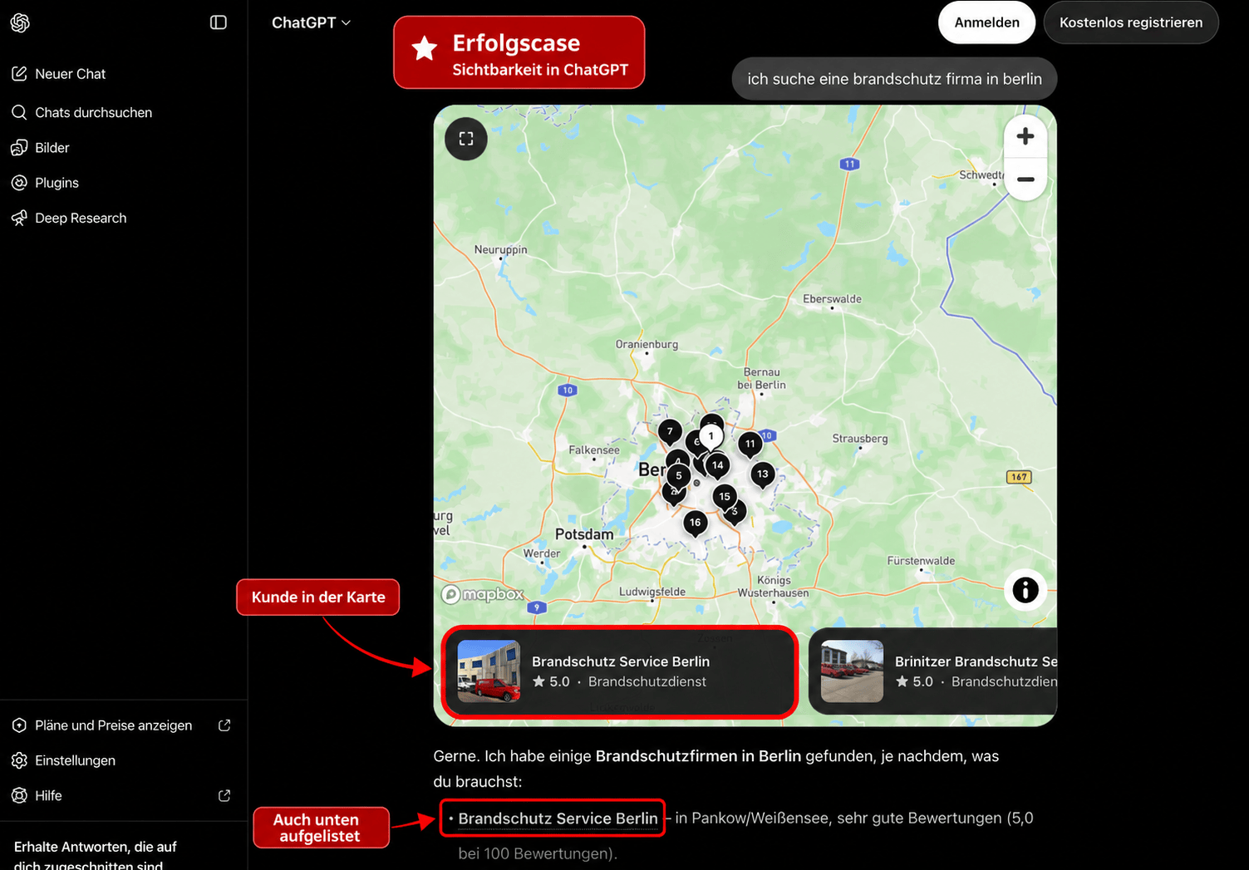Zoom in on the map with plus
The width and height of the screenshot is (1249, 870).
click(x=1025, y=136)
